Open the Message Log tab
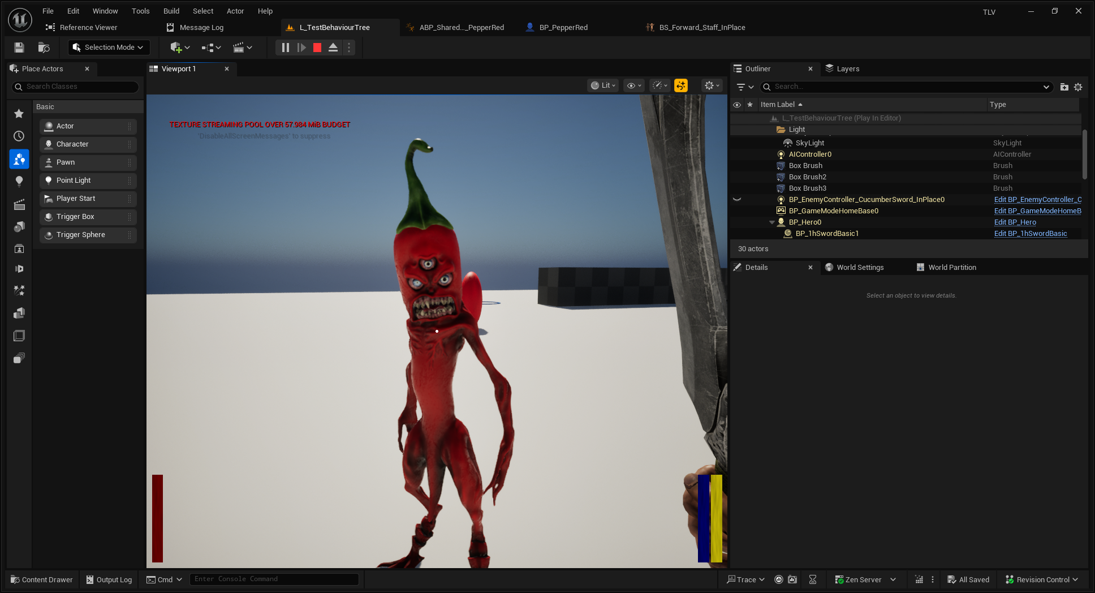 [201, 27]
